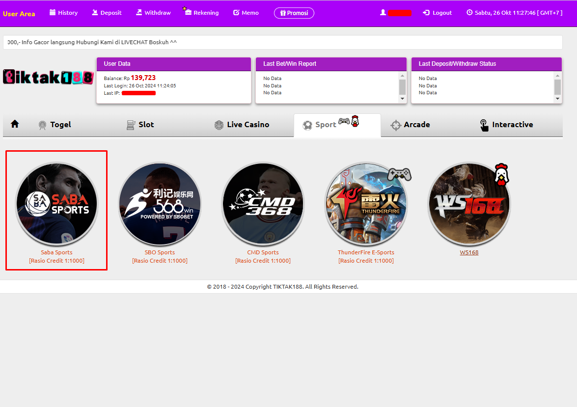Viewport: 577px width, 407px height.
Task: Click the Last Deposit/Withdraw Status header
Action: 487,64
